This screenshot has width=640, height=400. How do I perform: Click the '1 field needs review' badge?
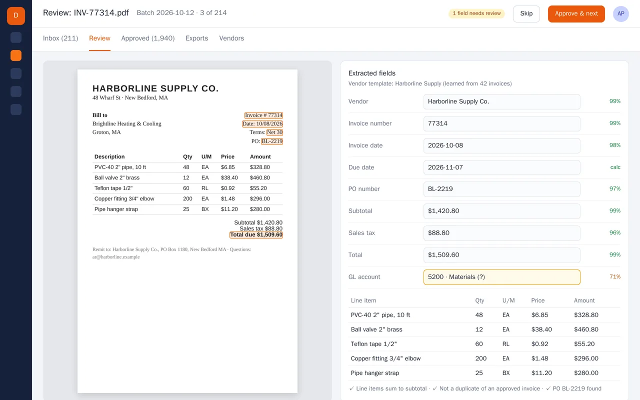click(476, 13)
